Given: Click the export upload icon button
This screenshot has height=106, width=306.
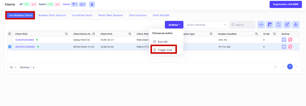Looking at the screenshot, I should 296,25.
